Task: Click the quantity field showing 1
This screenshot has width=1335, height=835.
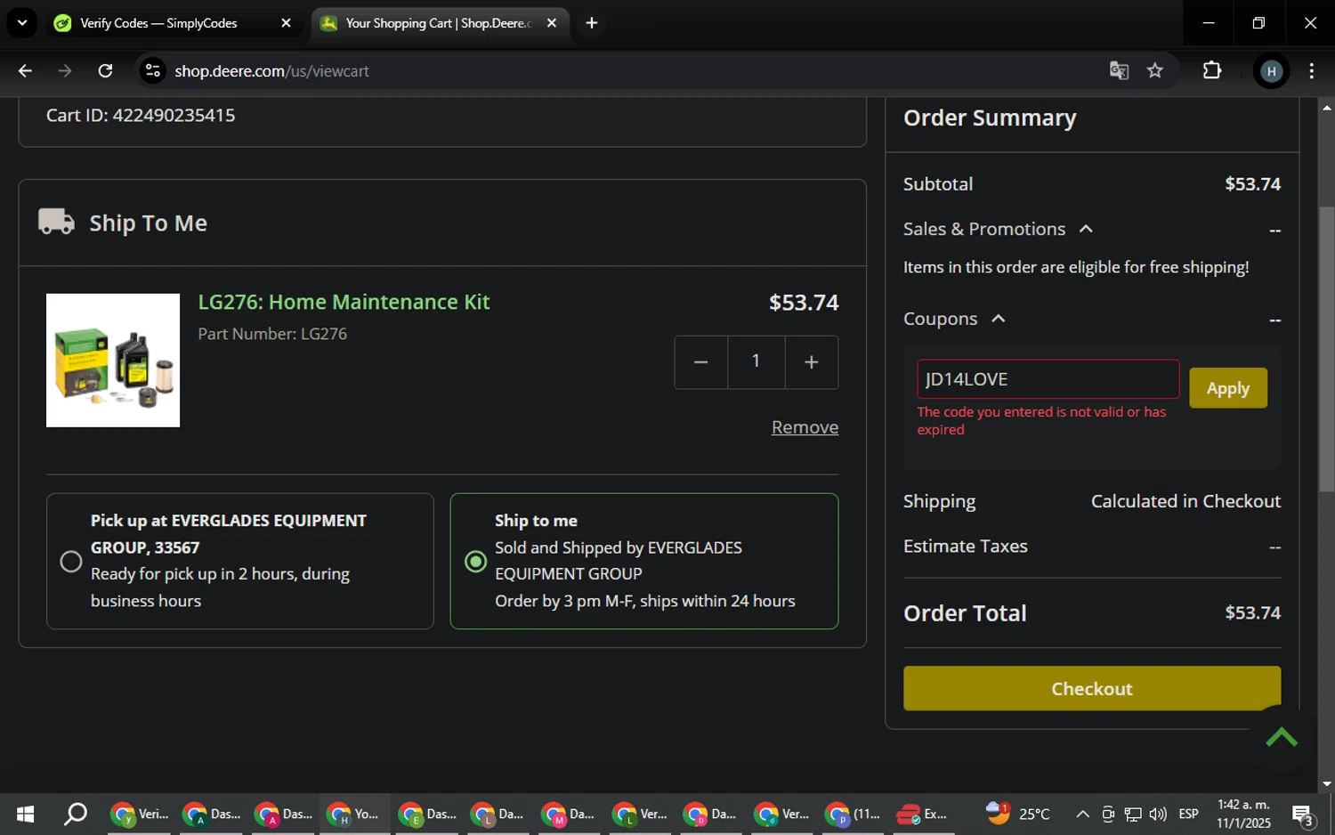Action: [756, 362]
